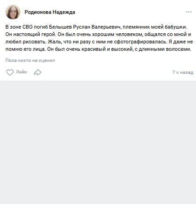This screenshot has width=196, height=204.
Task: Click the phrase "помню его лица"
Action: point(25,49)
